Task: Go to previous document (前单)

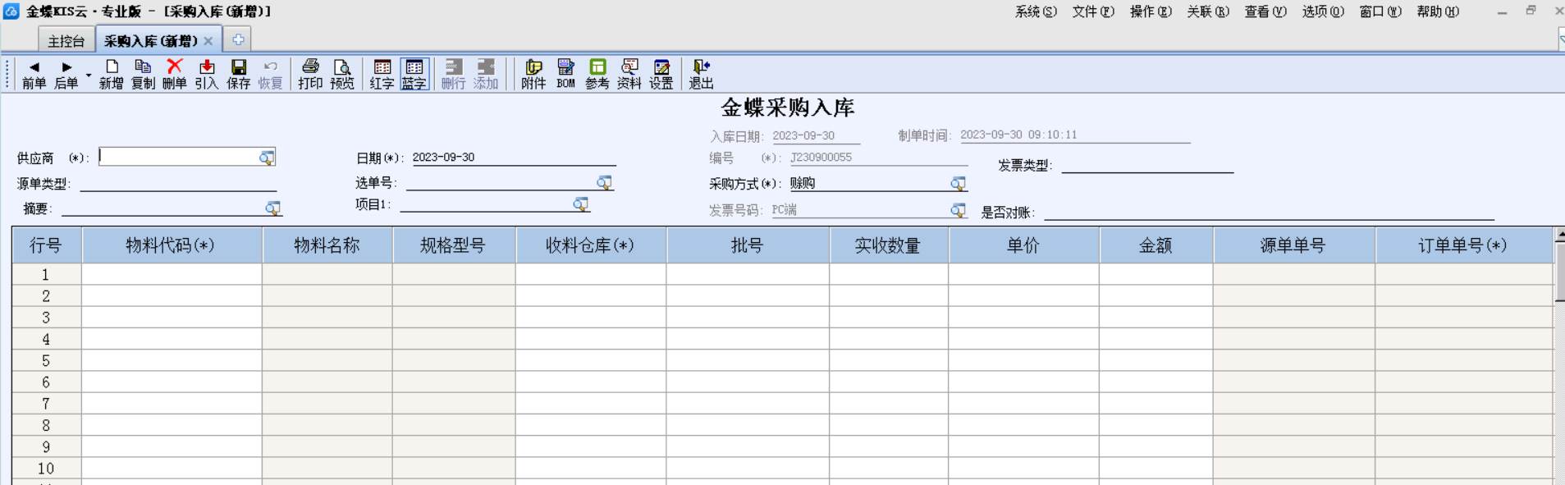Action: [34, 74]
